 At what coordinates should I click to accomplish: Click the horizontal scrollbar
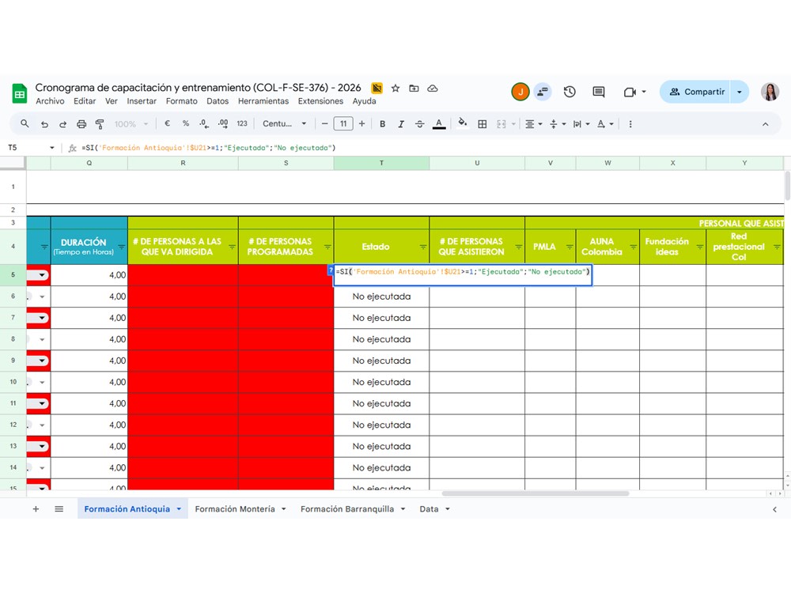coord(536,493)
